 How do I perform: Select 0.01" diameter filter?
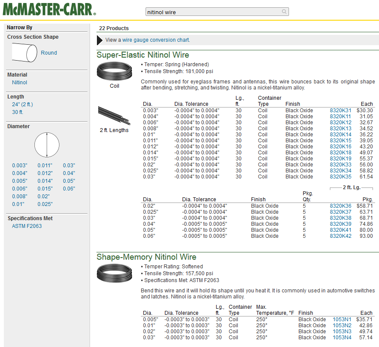click(x=19, y=204)
